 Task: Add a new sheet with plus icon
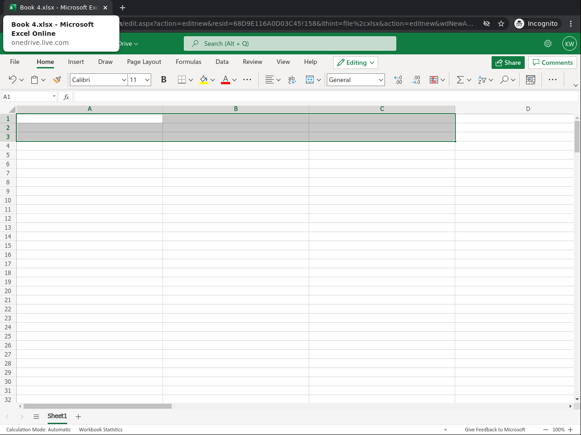(78, 416)
